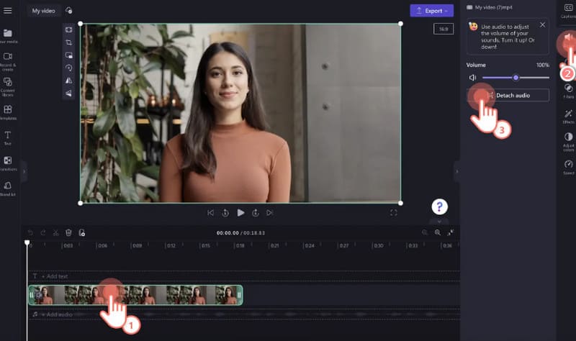Open the Text sidebar tab

pyautogui.click(x=8, y=138)
